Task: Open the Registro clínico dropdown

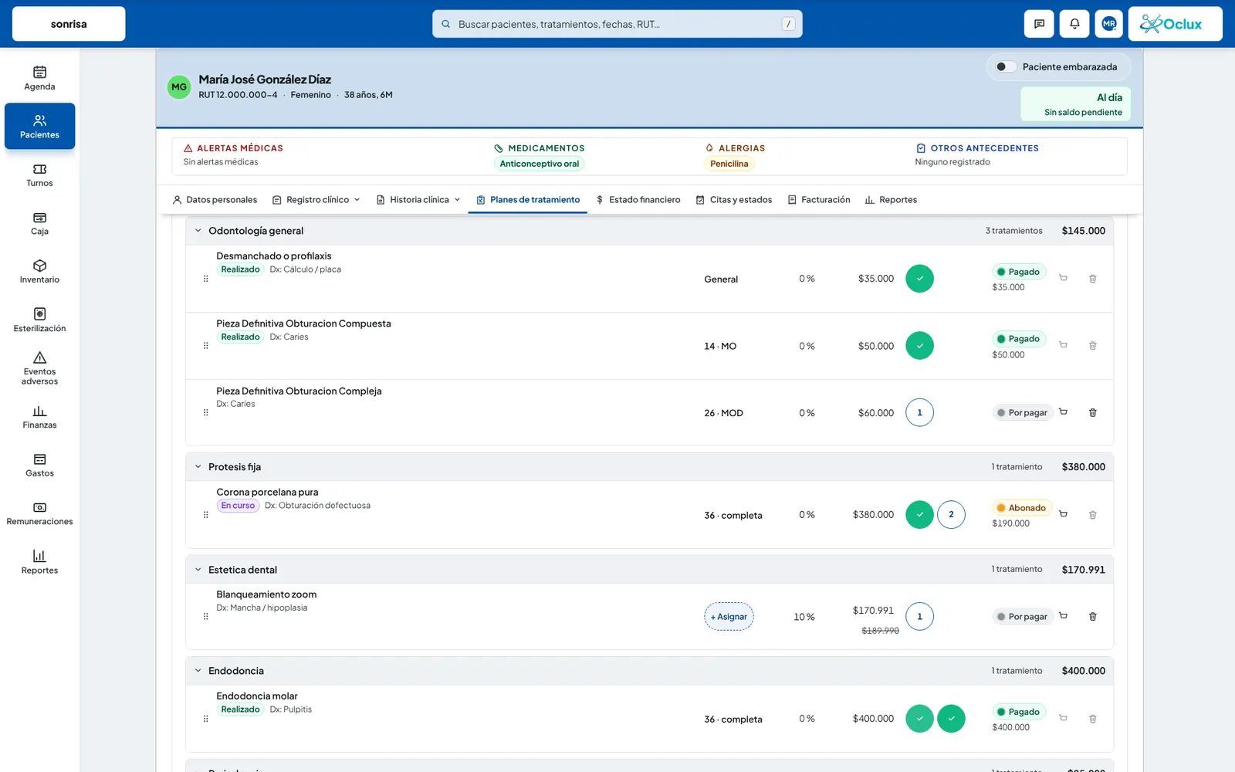Action: click(316, 200)
